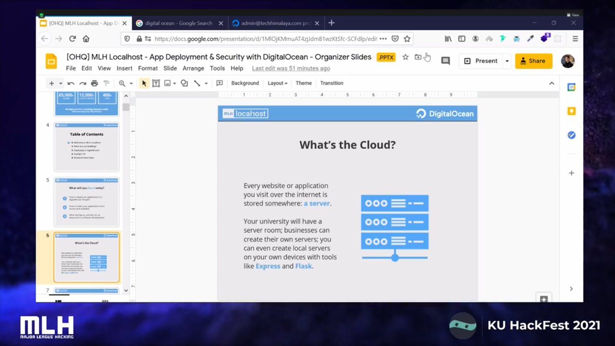
Task: Open the page actions three-dot menu
Action: click(x=383, y=38)
